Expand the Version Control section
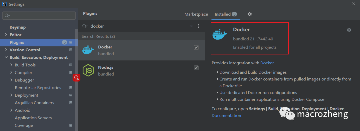 [x=6, y=50]
